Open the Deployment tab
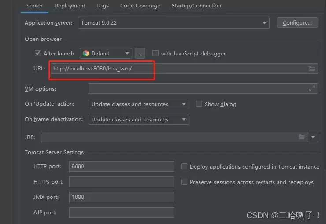Viewport: 326px width, 224px height. click(70, 6)
